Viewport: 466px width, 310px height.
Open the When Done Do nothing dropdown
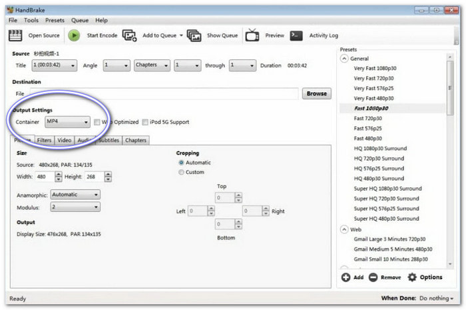click(436, 298)
